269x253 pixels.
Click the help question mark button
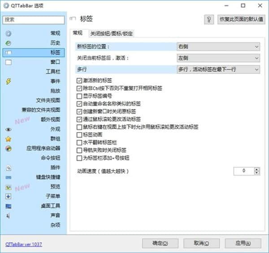[x=209, y=20]
